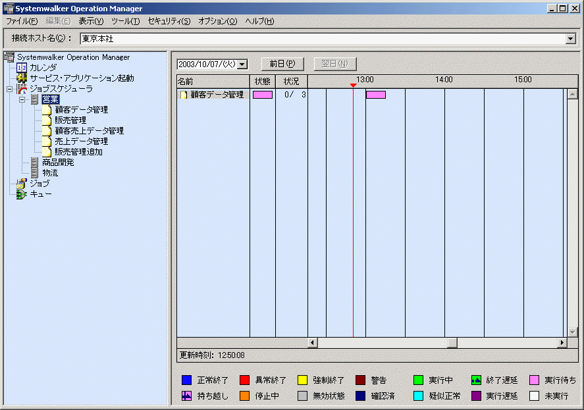This screenshot has height=410, width=584.
Task: Click the カレンダ calendar icon in tree
Action: [22, 68]
